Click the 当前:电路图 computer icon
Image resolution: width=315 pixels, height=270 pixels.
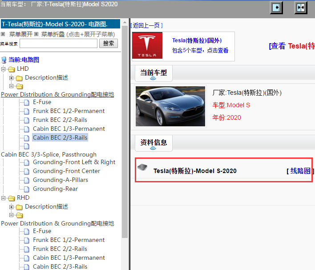[x=4, y=60]
